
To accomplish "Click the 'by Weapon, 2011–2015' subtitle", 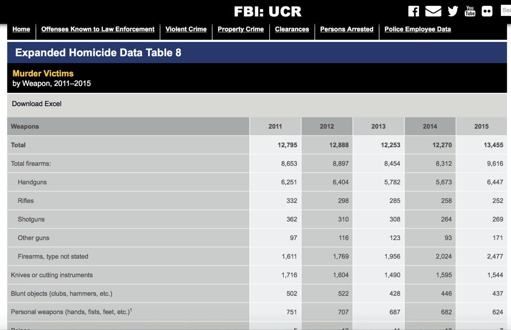I will tap(52, 84).
